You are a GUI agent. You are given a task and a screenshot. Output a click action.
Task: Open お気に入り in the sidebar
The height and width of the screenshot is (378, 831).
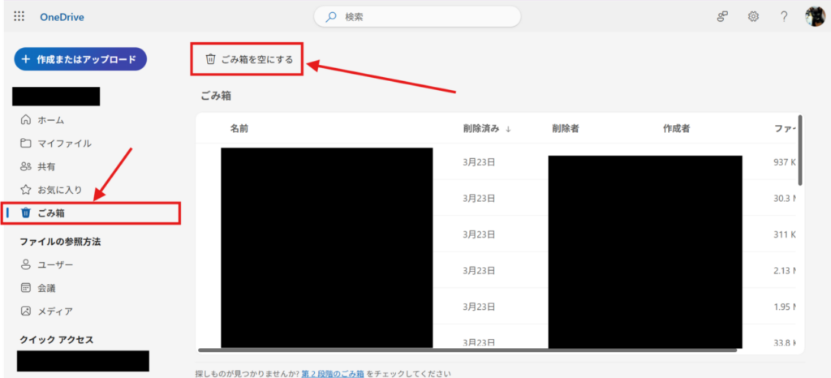coord(59,190)
